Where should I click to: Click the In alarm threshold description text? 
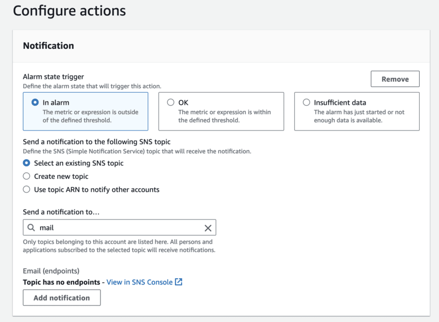point(90,116)
